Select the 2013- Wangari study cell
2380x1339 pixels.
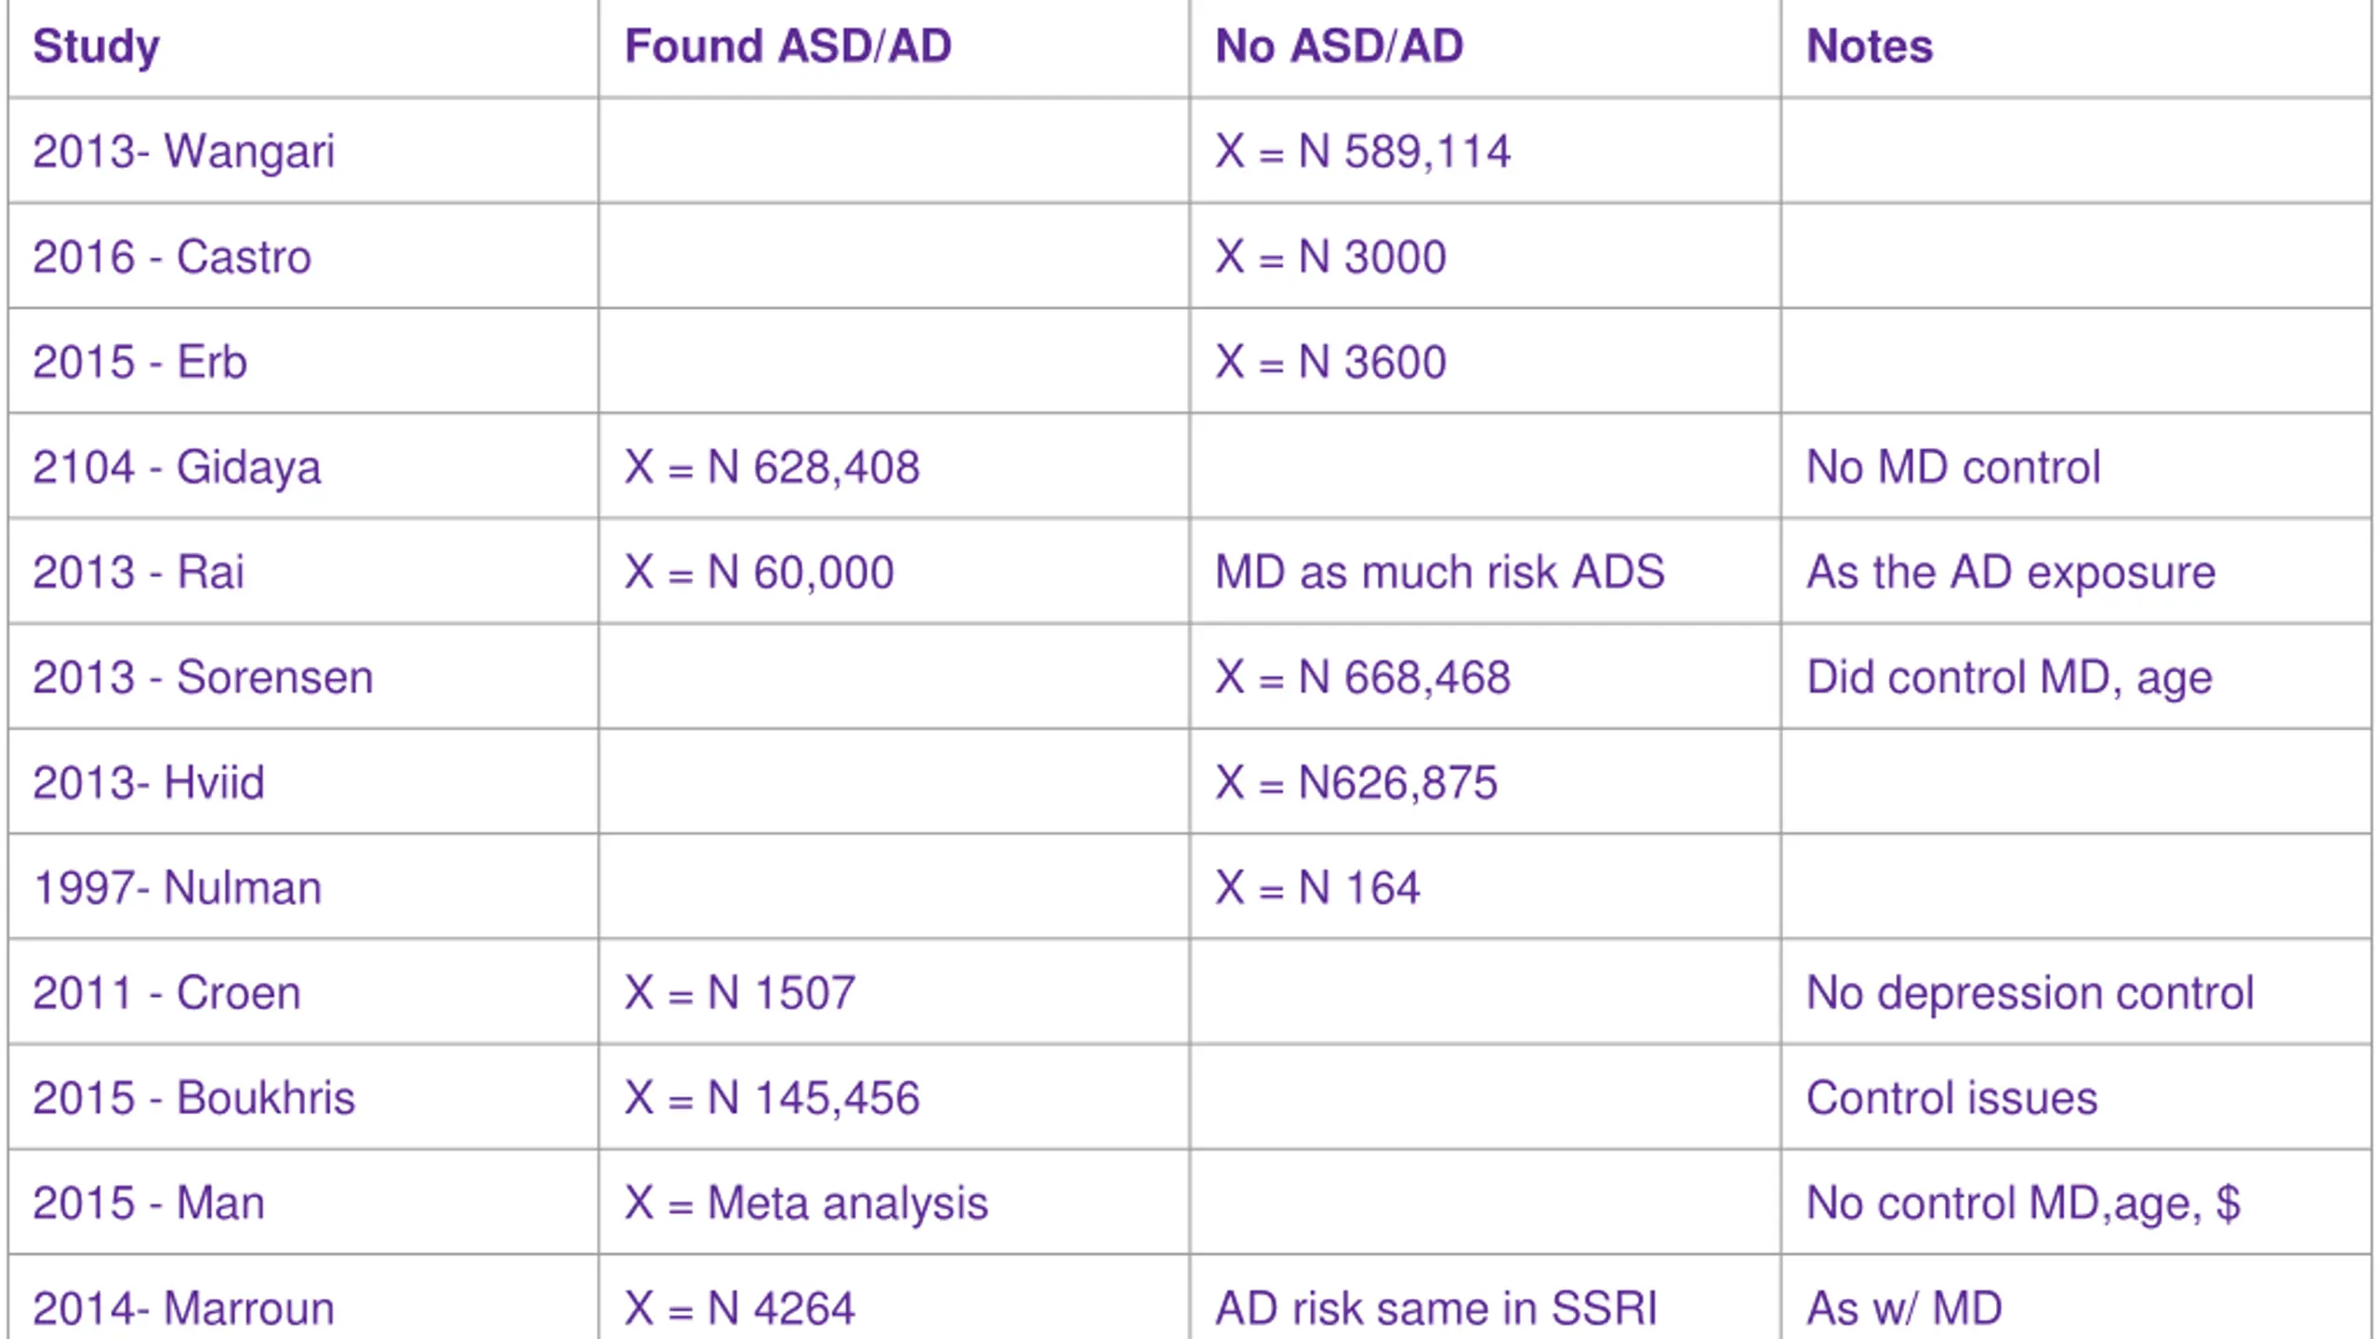[183, 152]
